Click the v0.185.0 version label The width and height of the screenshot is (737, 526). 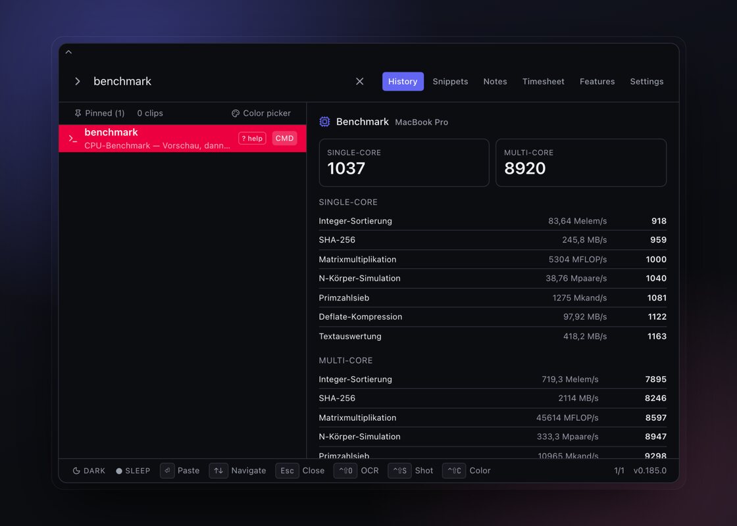tap(650, 471)
